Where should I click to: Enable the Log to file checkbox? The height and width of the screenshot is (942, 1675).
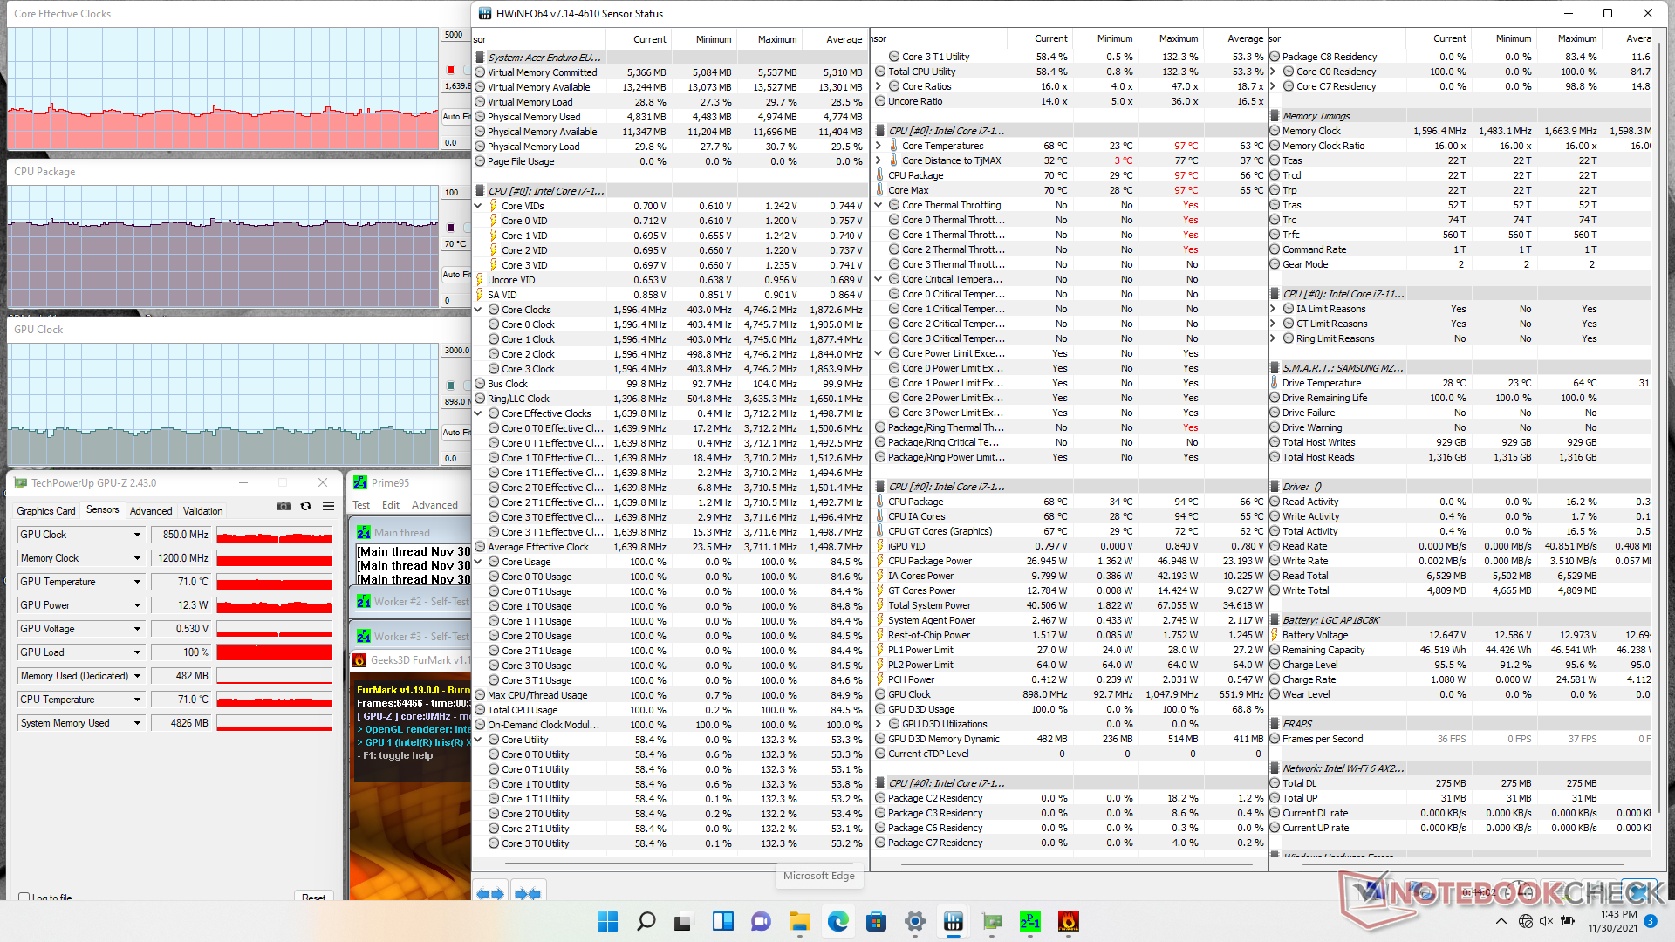coord(24,898)
